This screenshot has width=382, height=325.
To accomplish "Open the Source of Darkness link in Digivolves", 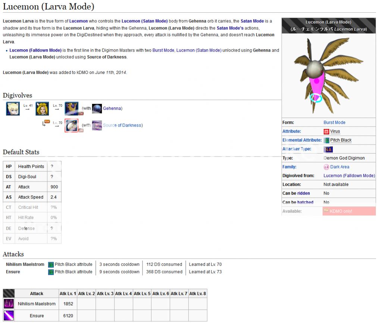I will [122, 125].
